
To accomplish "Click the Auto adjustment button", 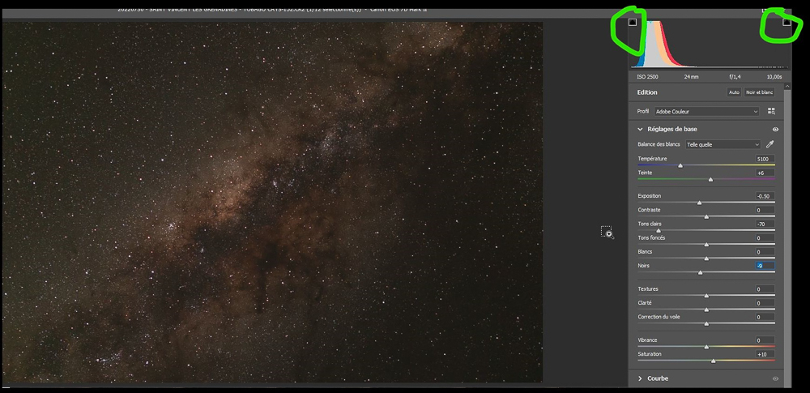I will point(734,92).
